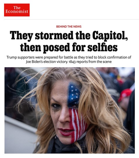Click the red cap in photo background
Viewport: 139px width, 158px height.
click(125, 95)
